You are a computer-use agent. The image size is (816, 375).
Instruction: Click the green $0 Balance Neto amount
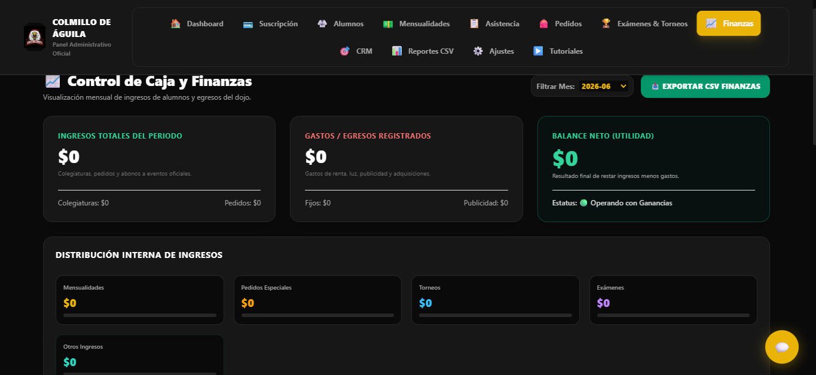565,158
